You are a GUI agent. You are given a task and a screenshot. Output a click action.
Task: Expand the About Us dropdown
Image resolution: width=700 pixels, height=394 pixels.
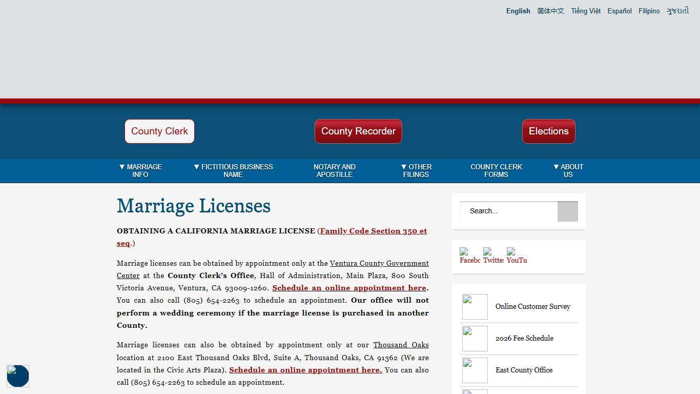pyautogui.click(x=568, y=170)
